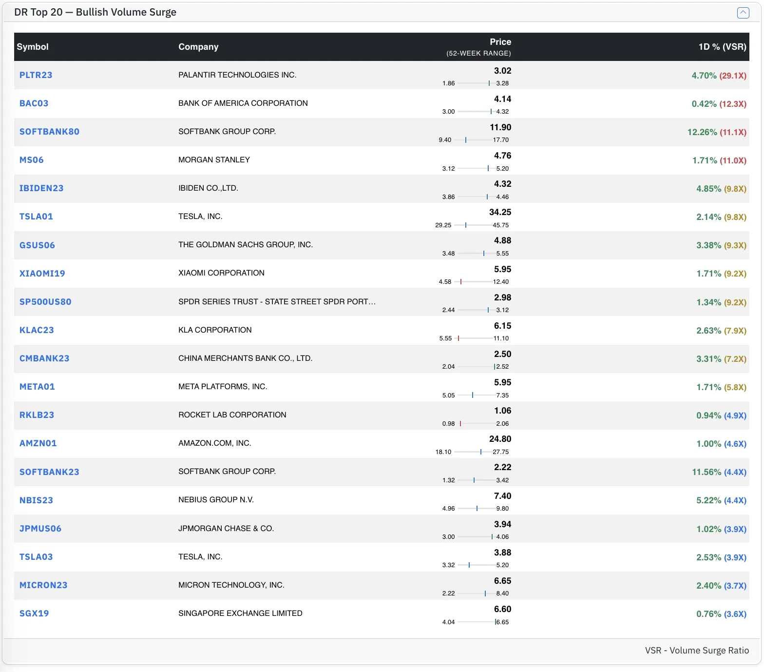
Task: Select the XIAOMI19 symbol
Action: tap(42, 274)
